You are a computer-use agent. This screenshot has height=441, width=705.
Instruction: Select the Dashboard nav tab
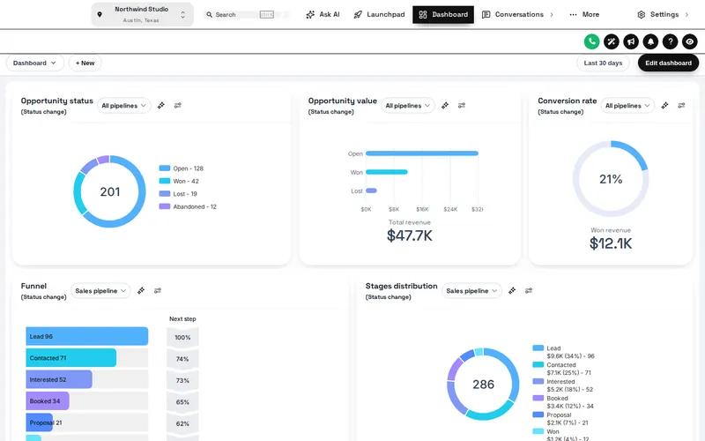(443, 15)
